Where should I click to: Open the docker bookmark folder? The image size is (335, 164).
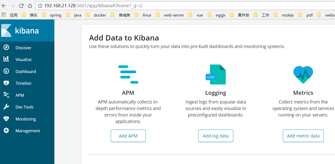click(x=96, y=15)
